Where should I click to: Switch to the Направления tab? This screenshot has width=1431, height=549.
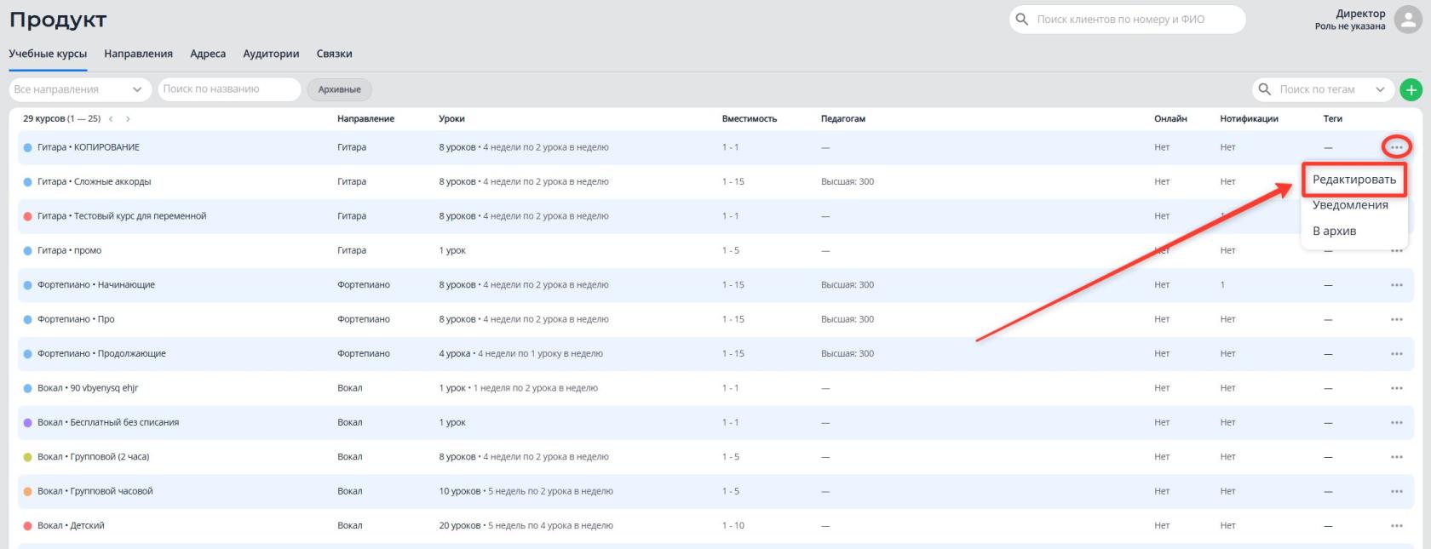[138, 54]
